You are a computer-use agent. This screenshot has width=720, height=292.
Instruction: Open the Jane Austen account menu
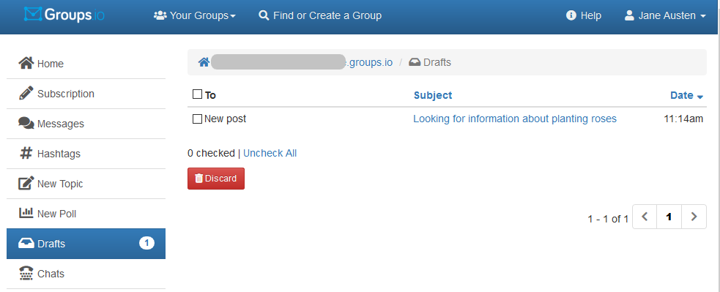665,15
